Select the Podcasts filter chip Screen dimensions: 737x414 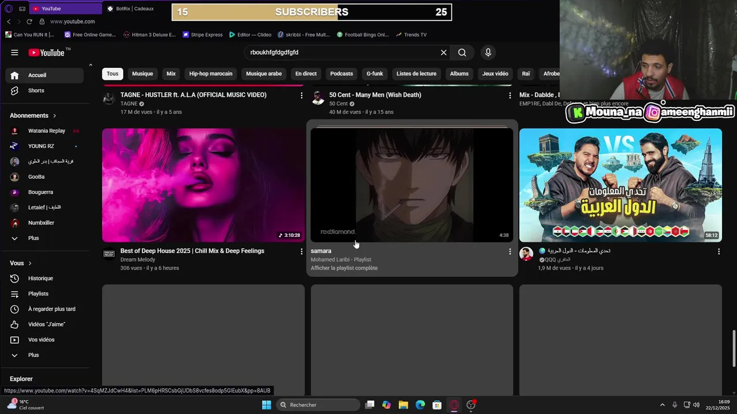click(341, 74)
